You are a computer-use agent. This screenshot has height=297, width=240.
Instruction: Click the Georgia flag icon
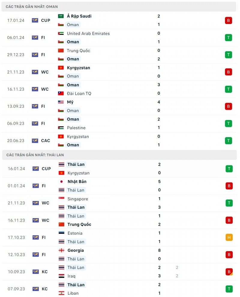pyautogui.click(x=61, y=250)
